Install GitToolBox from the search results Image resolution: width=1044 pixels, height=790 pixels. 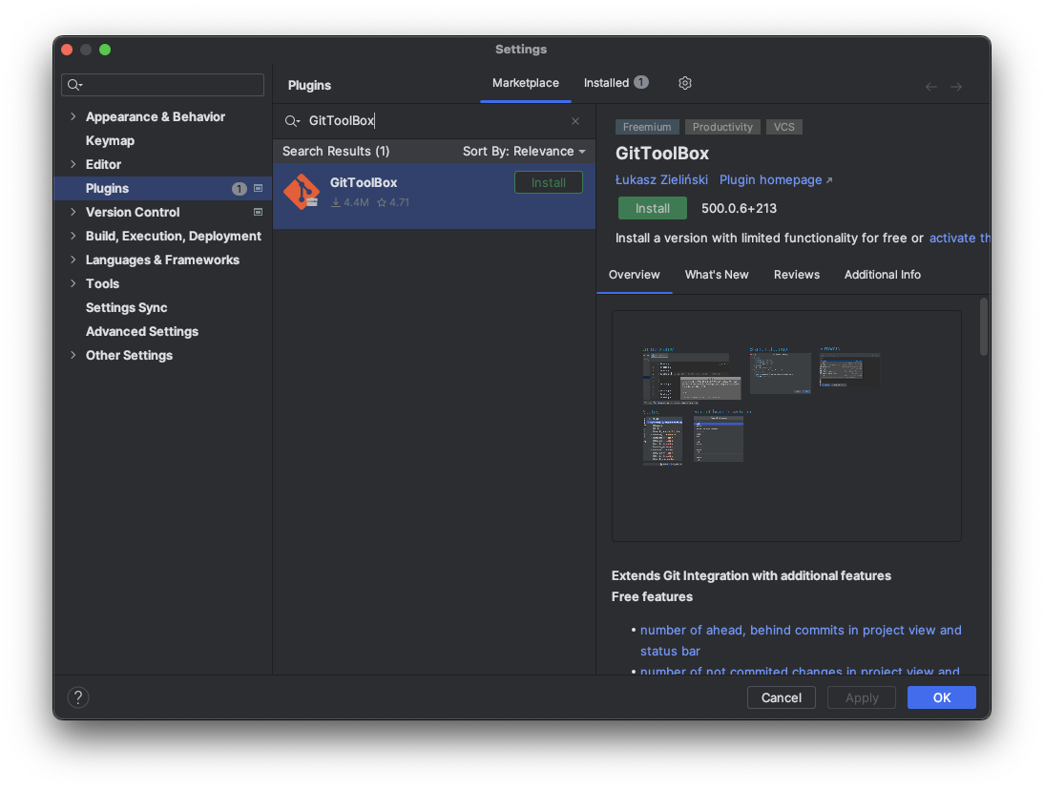(549, 182)
